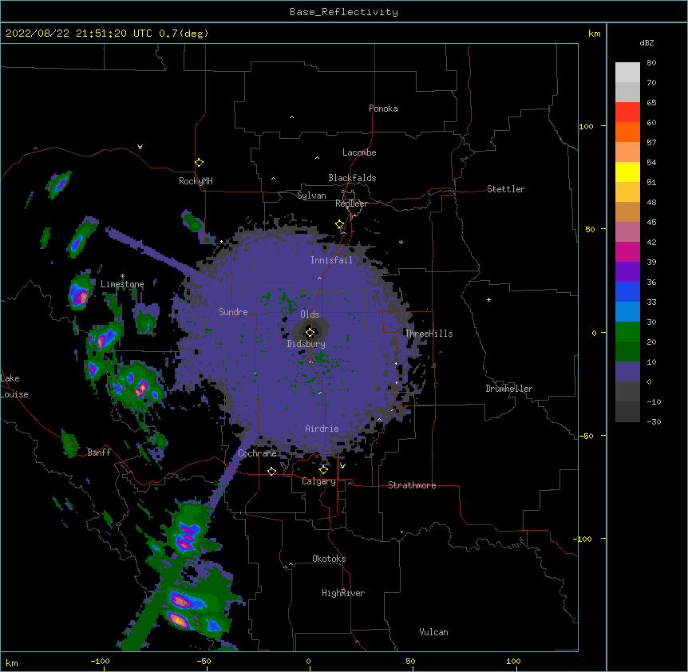Select the bright green 20-30 dBZ legend swatch
Screen dimensions: 688x672
click(x=627, y=332)
